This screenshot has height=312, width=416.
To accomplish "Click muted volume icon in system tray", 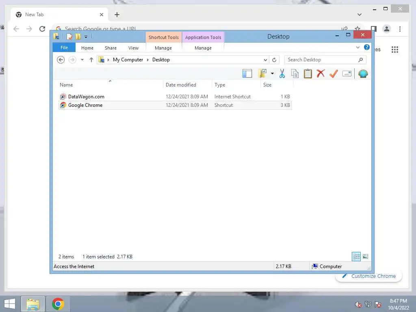I will [x=358, y=304].
